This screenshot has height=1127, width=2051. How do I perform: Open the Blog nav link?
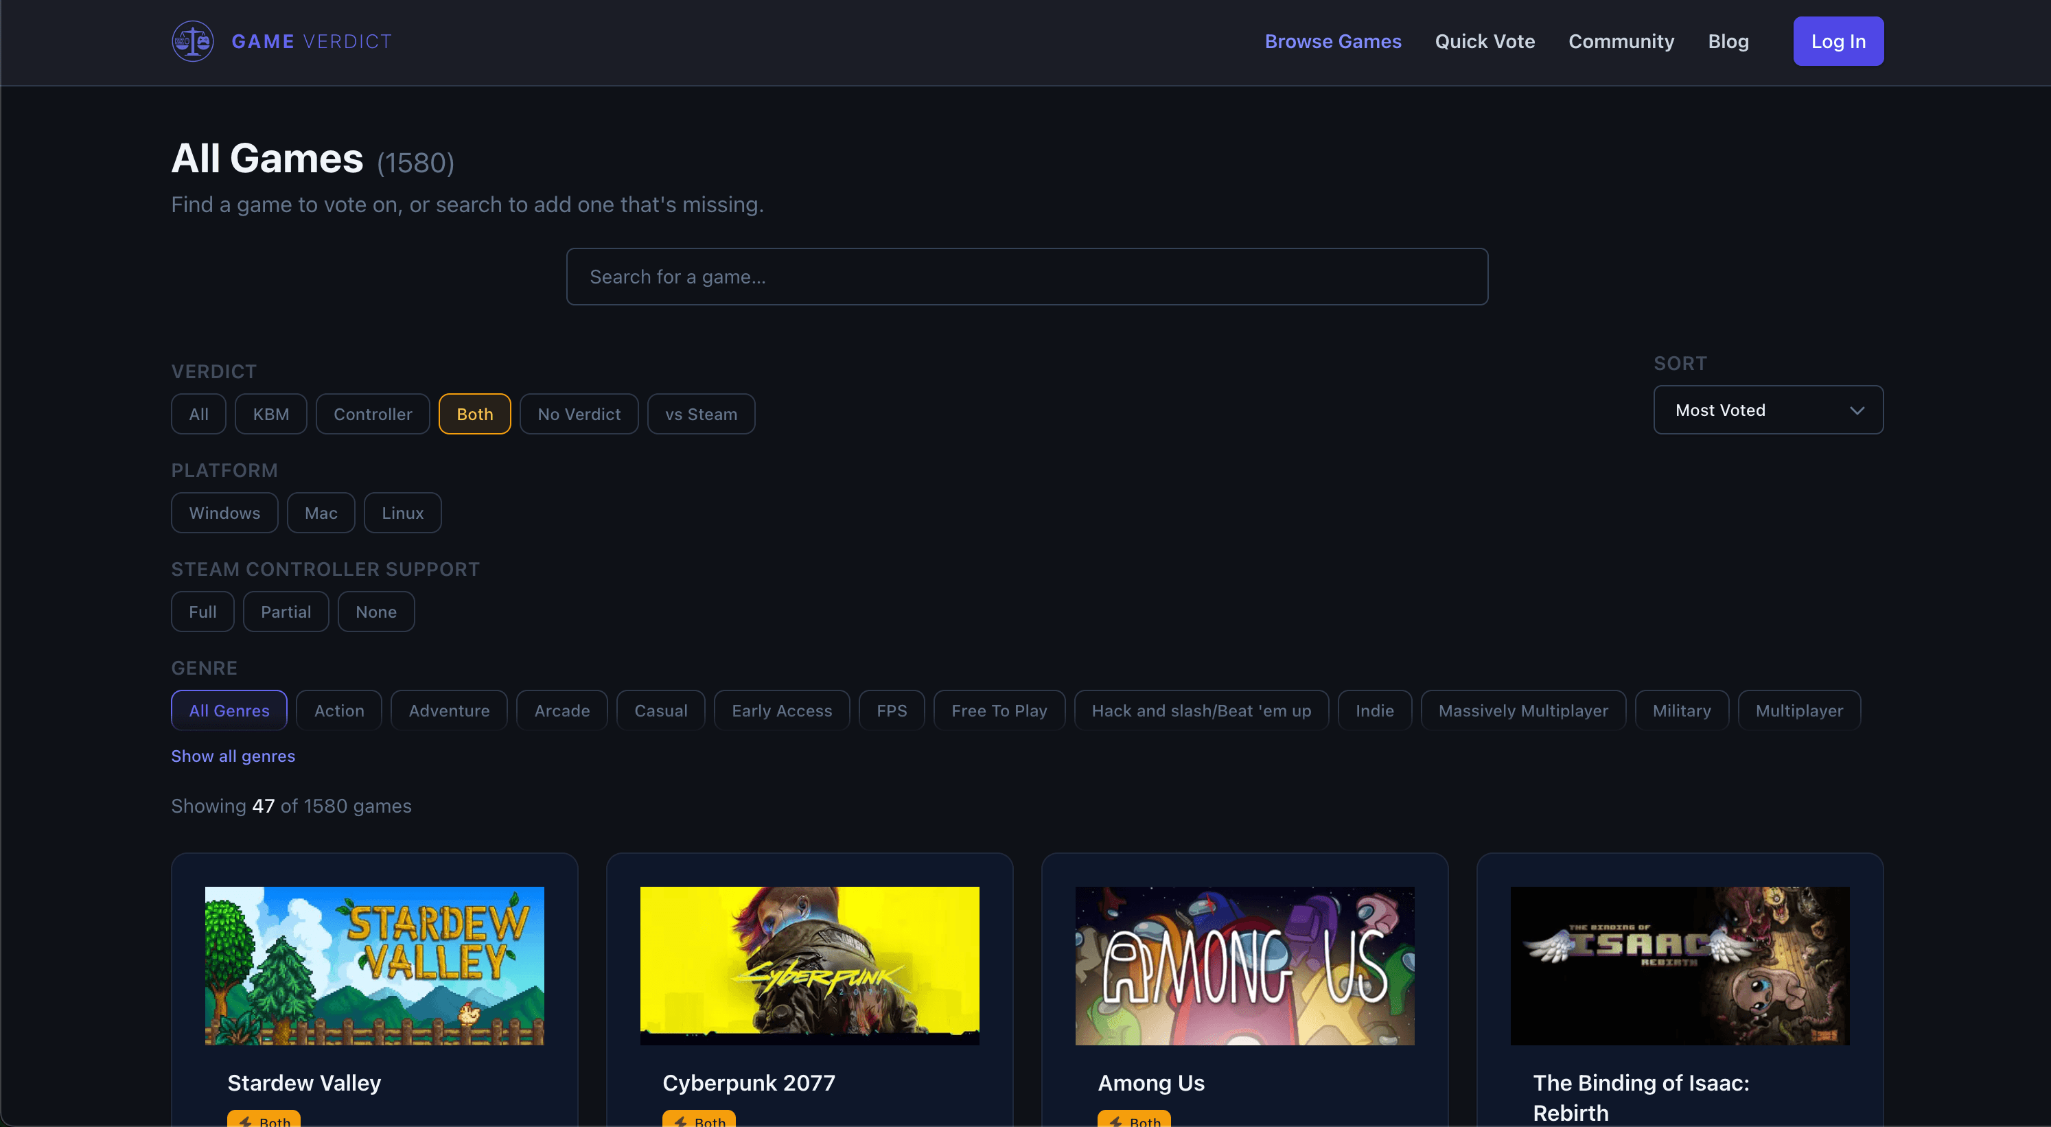[x=1728, y=41]
